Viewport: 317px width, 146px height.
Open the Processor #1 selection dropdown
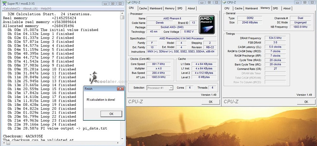(160, 88)
